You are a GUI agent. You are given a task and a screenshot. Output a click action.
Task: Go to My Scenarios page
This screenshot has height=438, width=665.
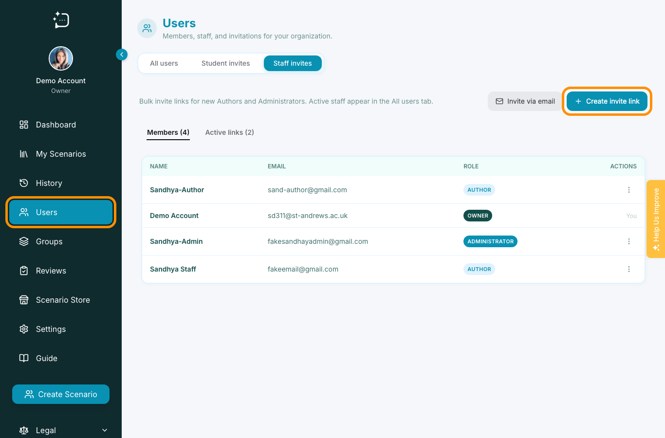pyautogui.click(x=61, y=154)
